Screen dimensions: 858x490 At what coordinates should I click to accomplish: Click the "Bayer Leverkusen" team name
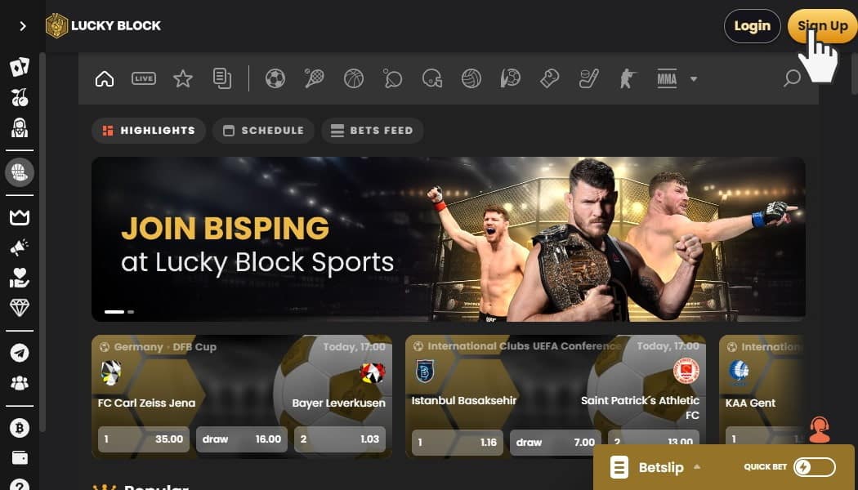[x=339, y=403]
